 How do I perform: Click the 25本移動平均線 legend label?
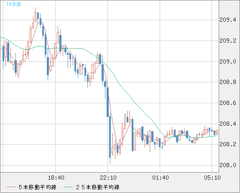pyautogui.click(x=98, y=187)
